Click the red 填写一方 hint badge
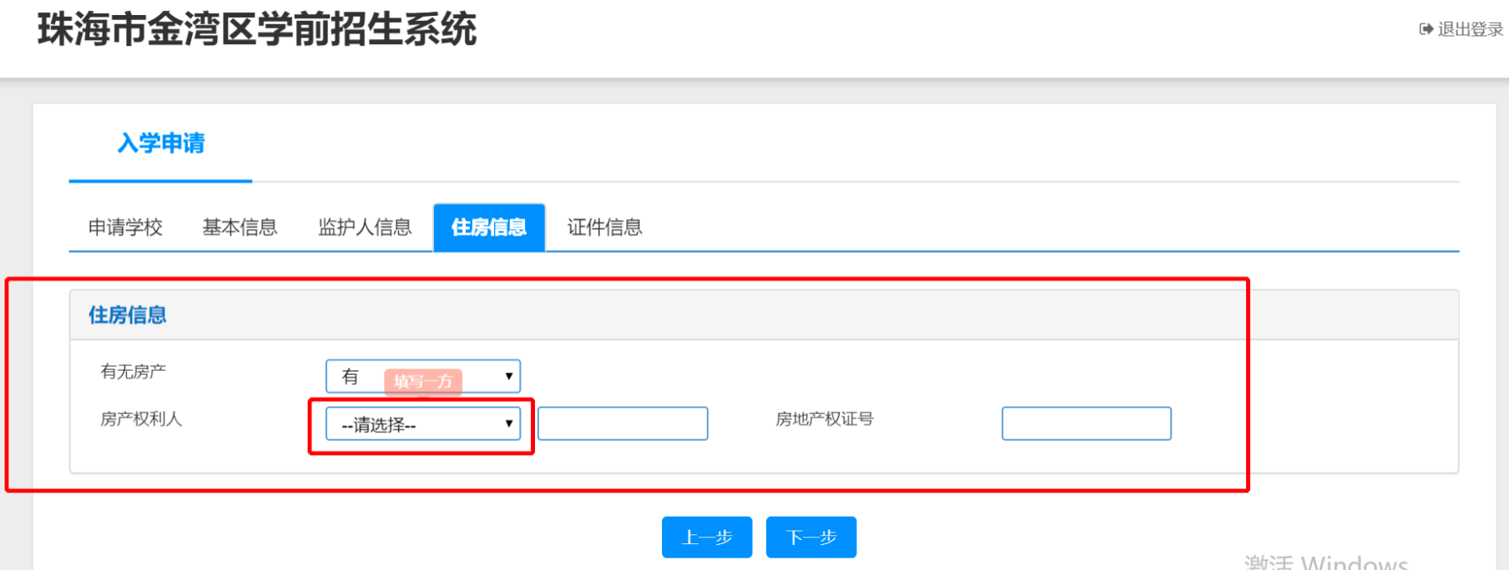The width and height of the screenshot is (1509, 570). [423, 382]
